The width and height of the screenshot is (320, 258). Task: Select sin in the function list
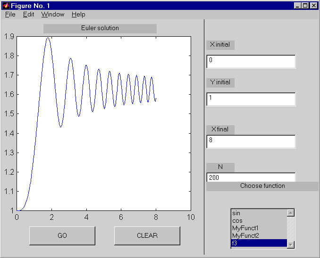tap(259, 213)
